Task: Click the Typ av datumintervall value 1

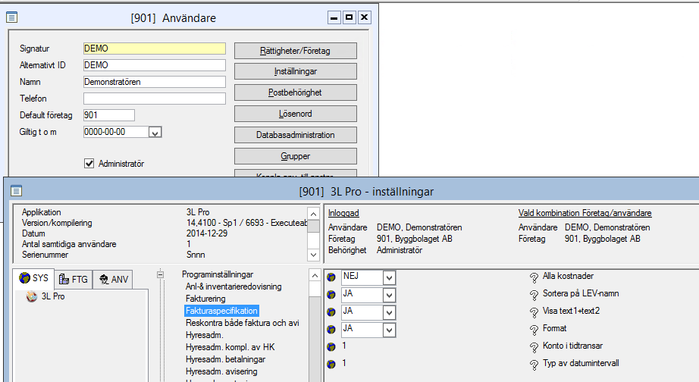Action: coord(344,363)
